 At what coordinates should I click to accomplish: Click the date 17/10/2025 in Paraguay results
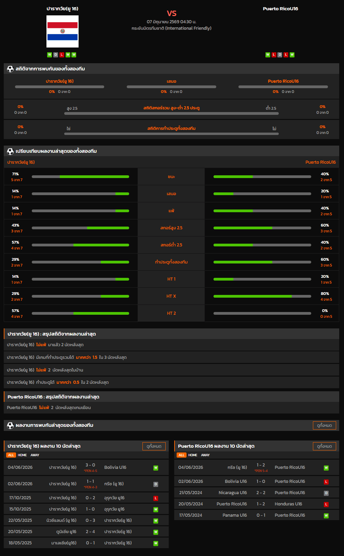20,498
